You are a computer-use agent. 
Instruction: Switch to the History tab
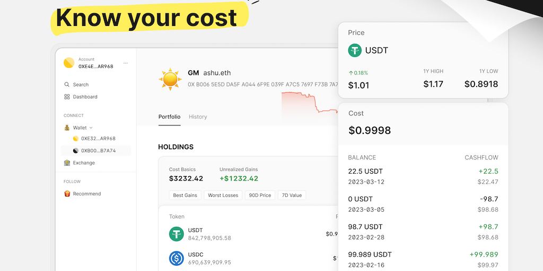[198, 117]
